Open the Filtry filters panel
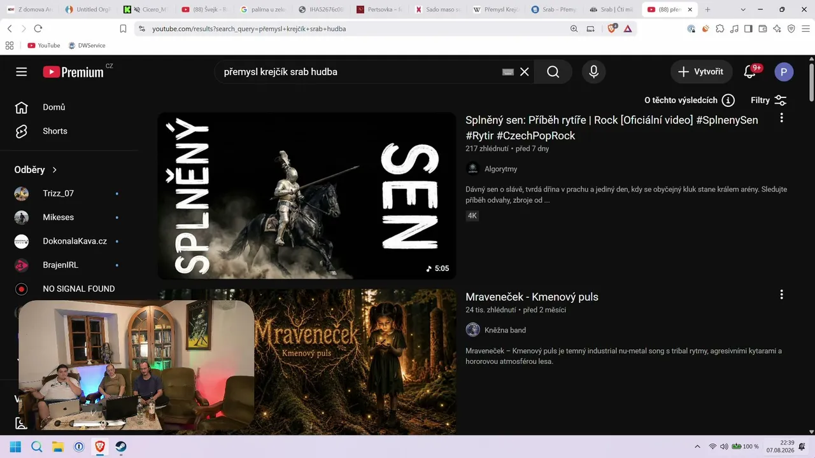The width and height of the screenshot is (815, 458). (769, 101)
